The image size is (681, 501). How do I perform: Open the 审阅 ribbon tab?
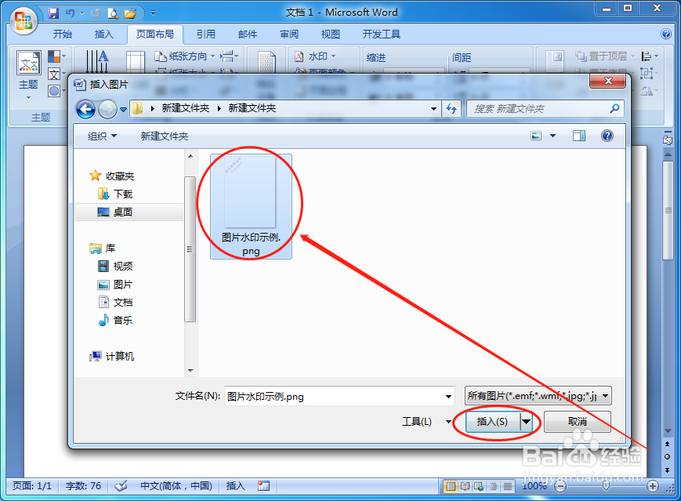pos(289,34)
